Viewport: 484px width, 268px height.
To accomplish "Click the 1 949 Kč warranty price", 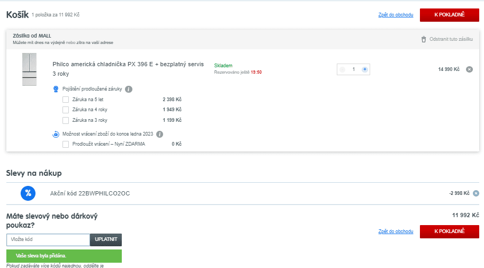I will (x=172, y=110).
